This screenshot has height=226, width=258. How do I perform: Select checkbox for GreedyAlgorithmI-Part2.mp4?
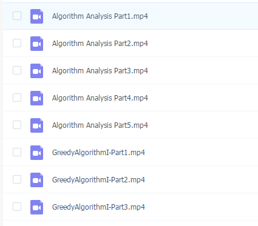17,179
